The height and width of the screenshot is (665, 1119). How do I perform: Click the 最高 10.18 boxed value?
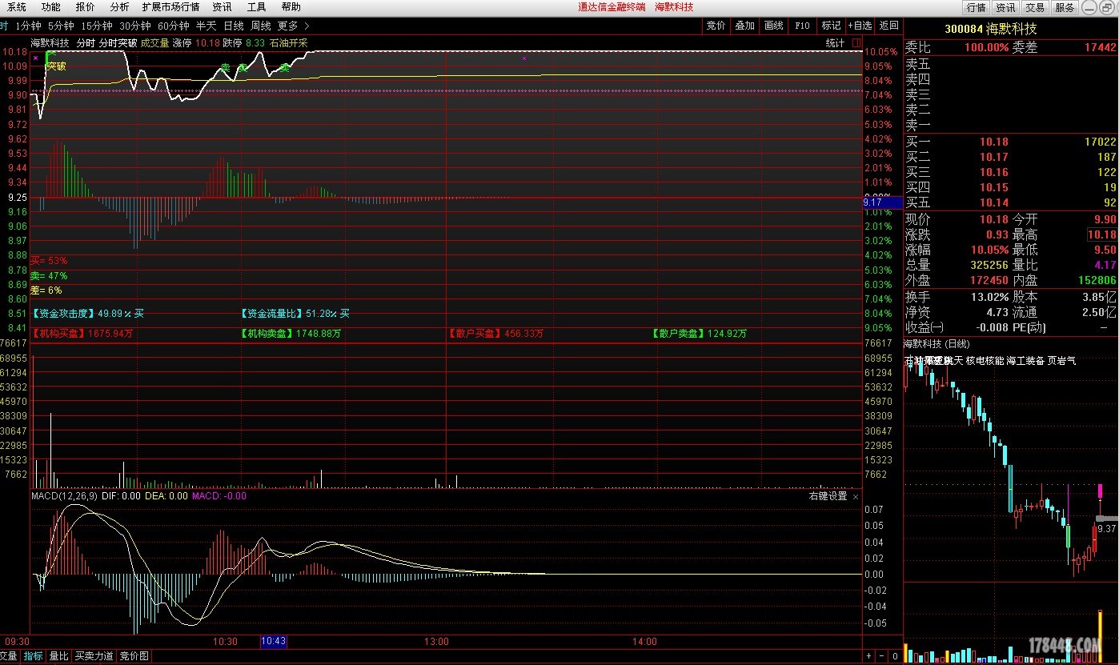[1101, 234]
